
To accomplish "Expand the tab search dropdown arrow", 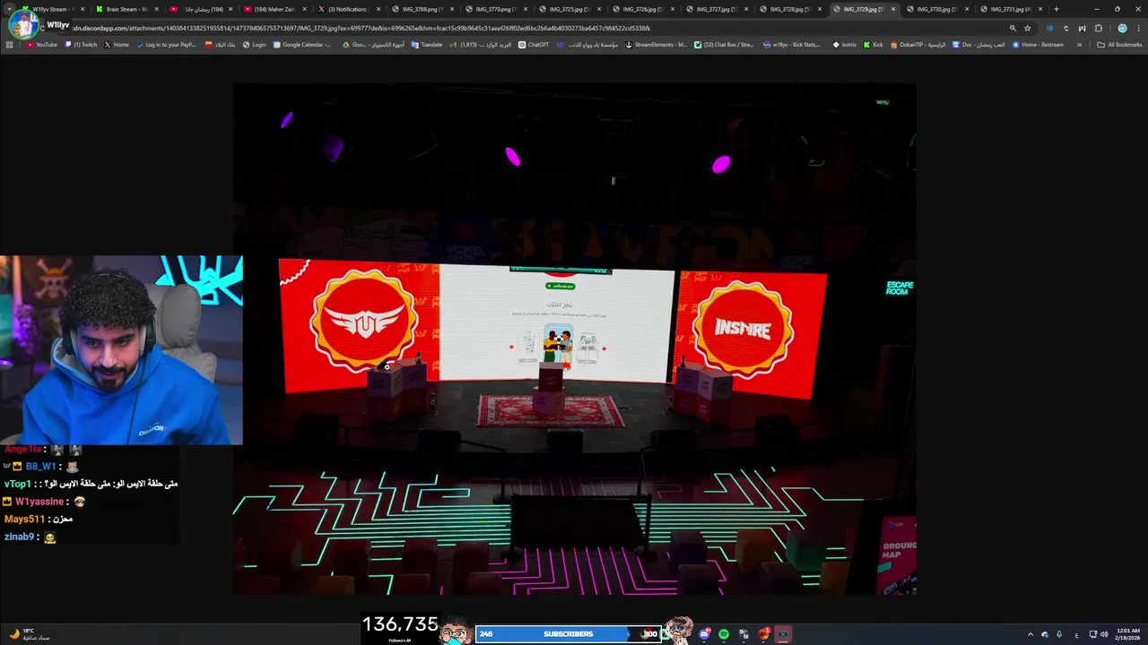I will (x=11, y=9).
